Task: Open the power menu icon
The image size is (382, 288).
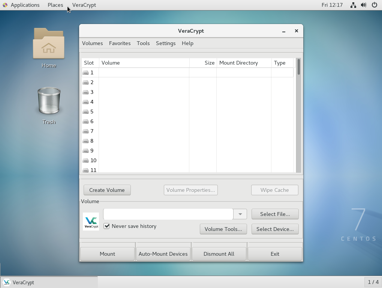Action: pos(375,5)
